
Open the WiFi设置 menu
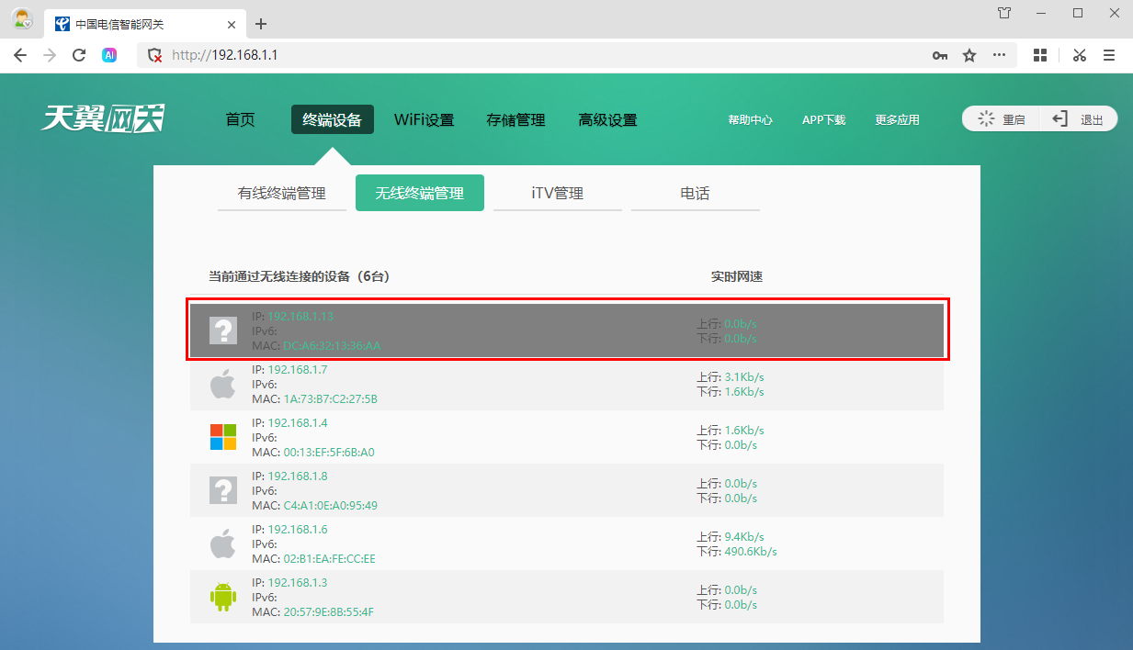coord(424,119)
